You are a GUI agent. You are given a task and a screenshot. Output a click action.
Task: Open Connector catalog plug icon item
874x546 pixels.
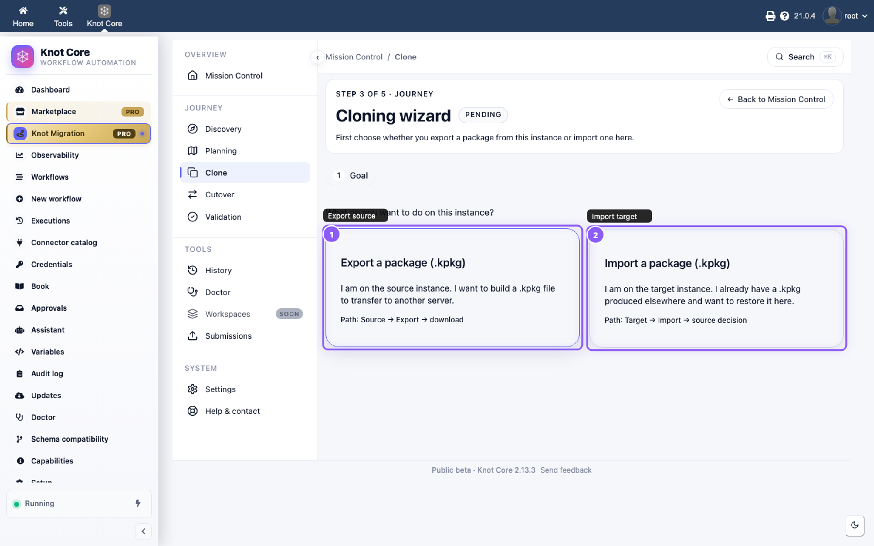[x=79, y=243]
